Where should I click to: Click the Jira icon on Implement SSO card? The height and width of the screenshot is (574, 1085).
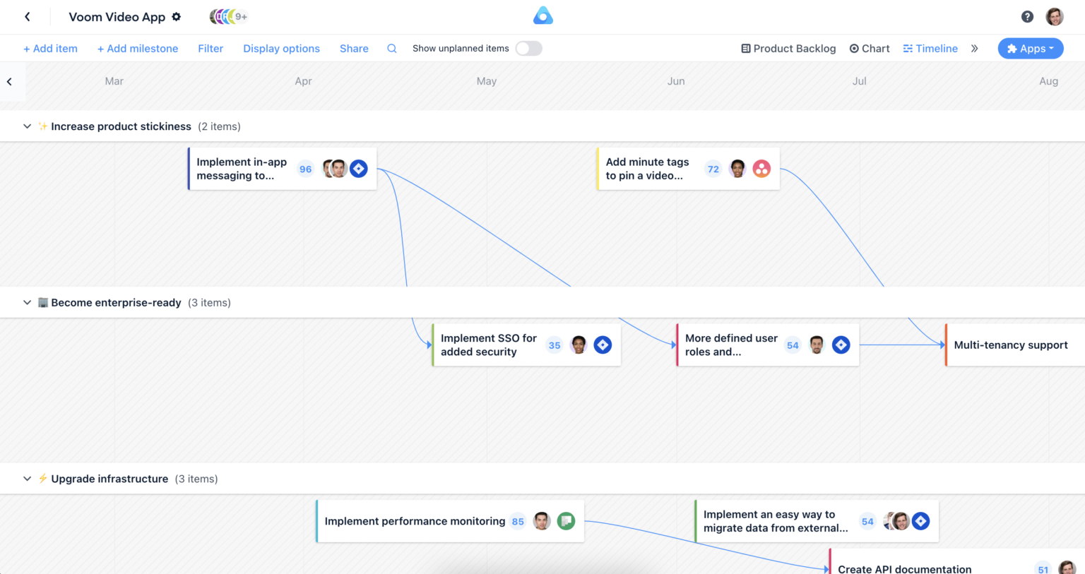point(603,345)
